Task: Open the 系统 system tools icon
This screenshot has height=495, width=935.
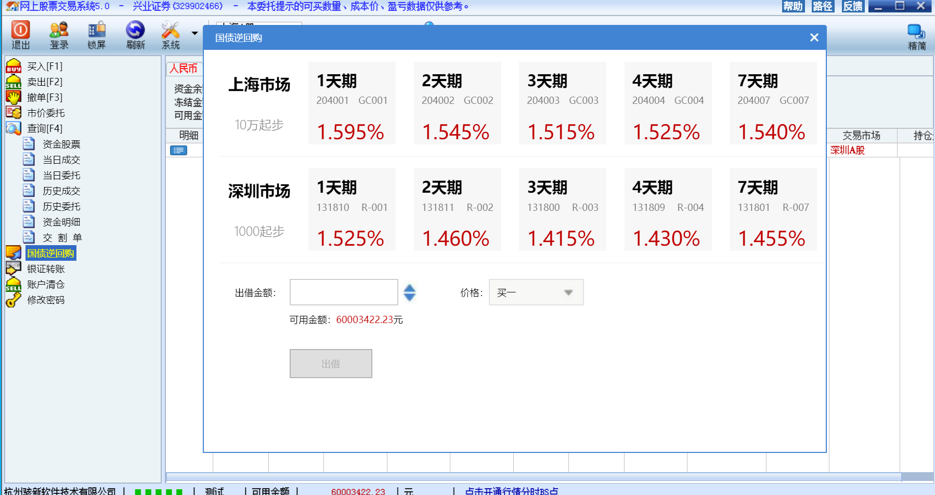Action: pyautogui.click(x=171, y=35)
